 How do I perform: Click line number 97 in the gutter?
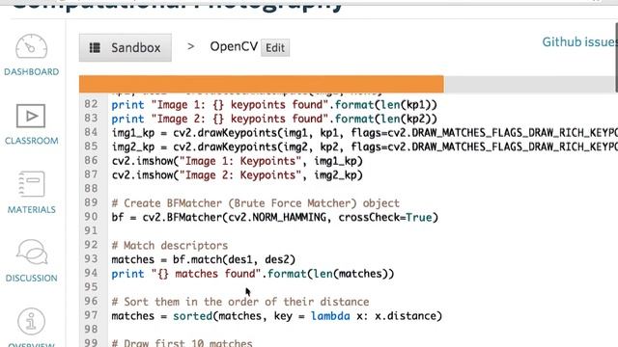pyautogui.click(x=91, y=315)
